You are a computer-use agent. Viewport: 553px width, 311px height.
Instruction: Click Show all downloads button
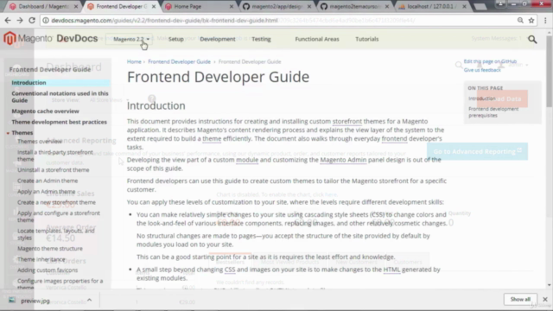click(520, 299)
